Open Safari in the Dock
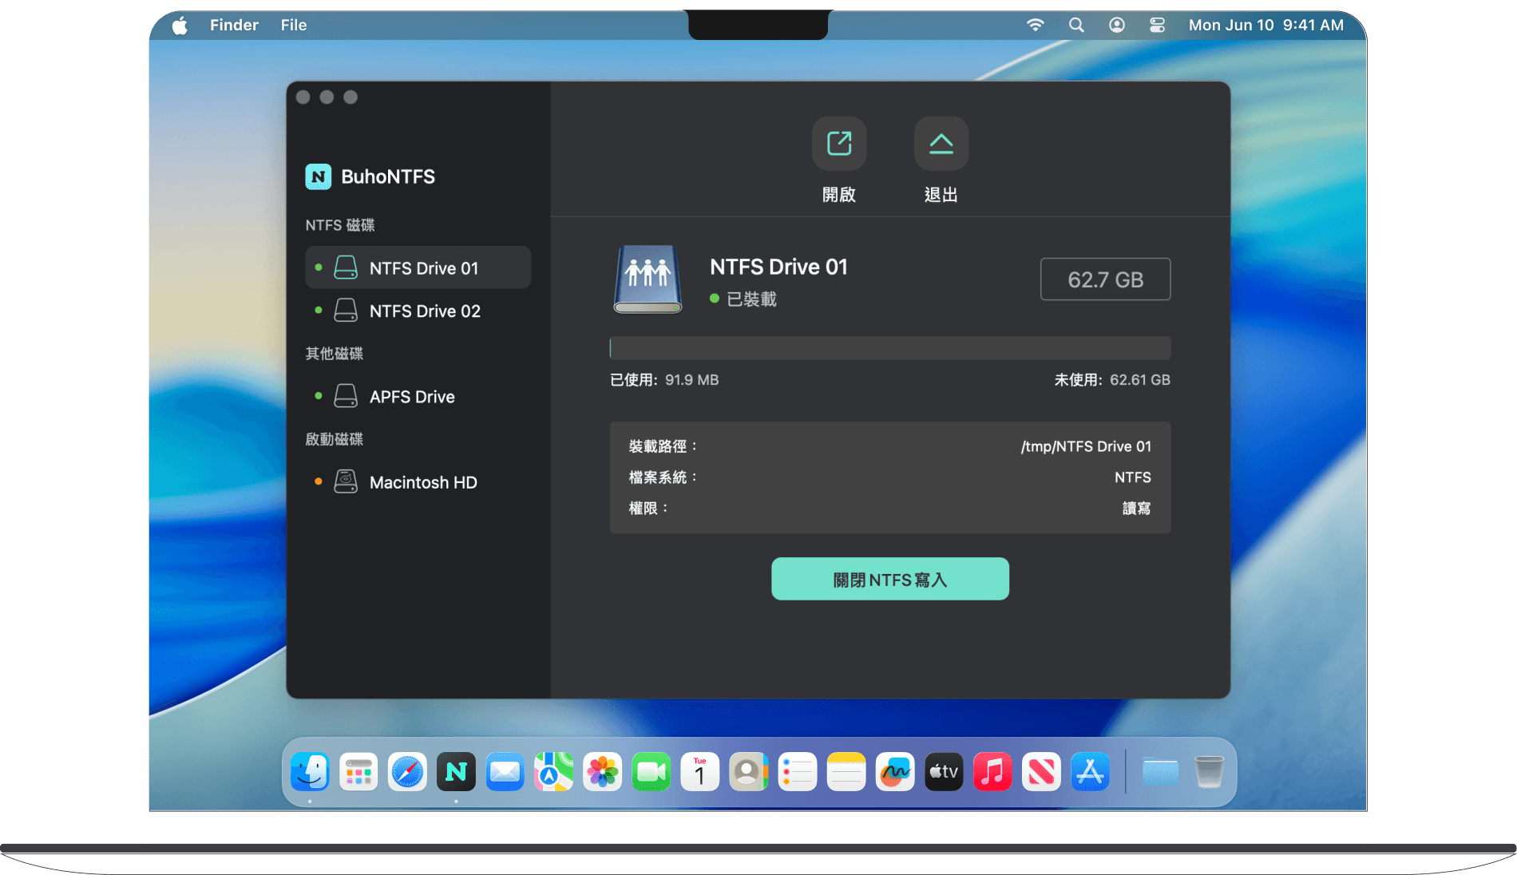The image size is (1517, 875). [x=407, y=772]
